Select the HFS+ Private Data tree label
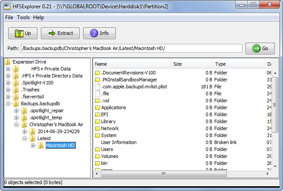 click(51, 69)
